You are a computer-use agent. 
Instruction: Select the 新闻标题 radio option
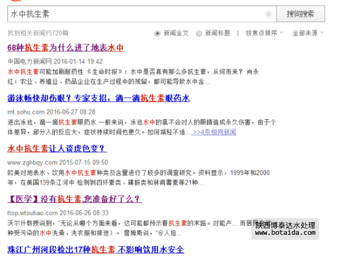pyautogui.click(x=199, y=33)
